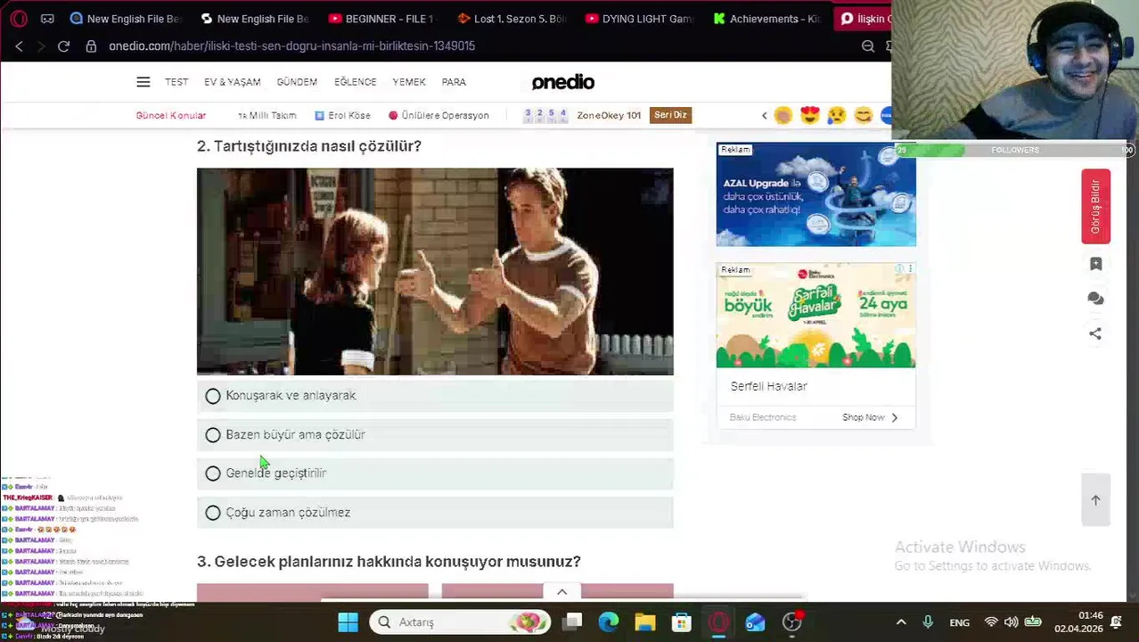This screenshot has width=1139, height=642.
Task: Switch to the Achievements tab
Action: point(766,18)
